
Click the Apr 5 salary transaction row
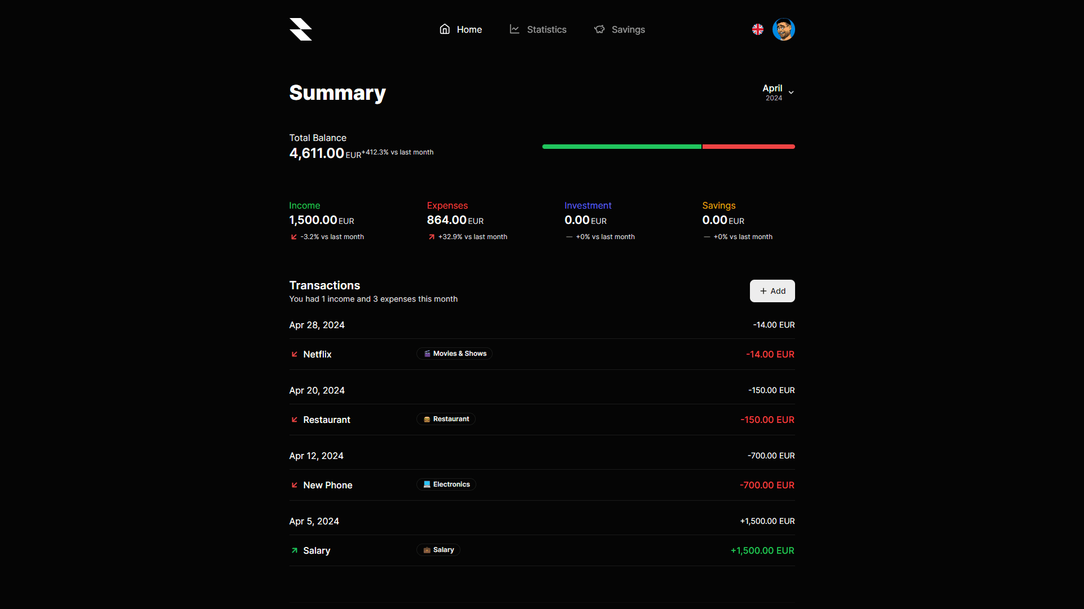(x=542, y=550)
